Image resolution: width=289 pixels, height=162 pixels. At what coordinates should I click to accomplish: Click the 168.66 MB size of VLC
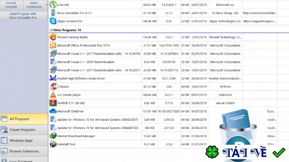150,95
